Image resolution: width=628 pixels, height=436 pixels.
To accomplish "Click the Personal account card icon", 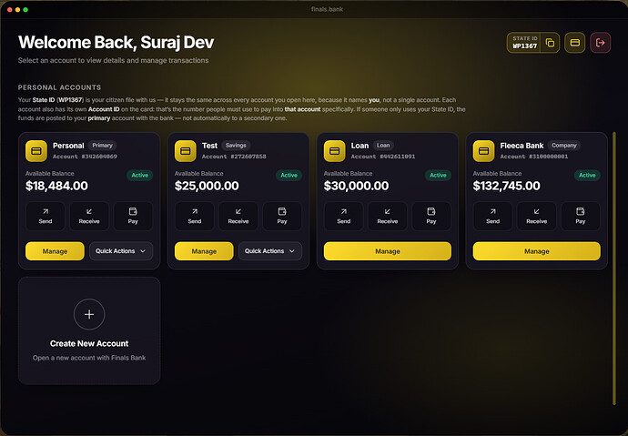I will 36,151.
